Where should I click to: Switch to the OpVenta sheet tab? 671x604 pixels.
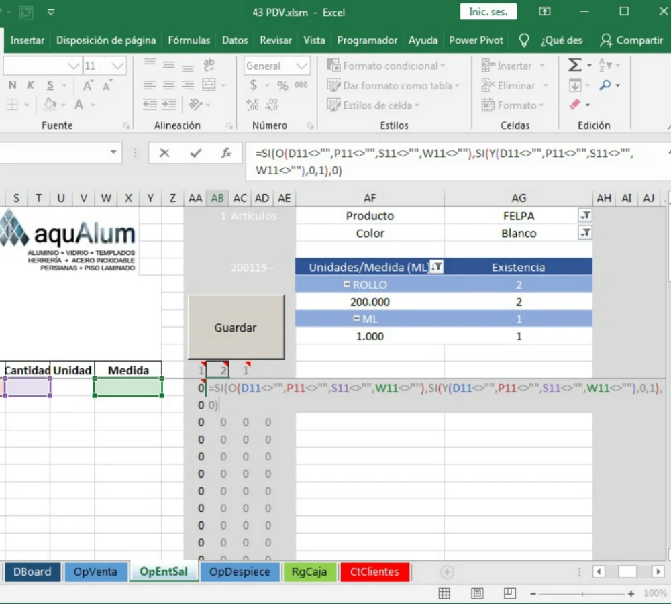pyautogui.click(x=95, y=572)
